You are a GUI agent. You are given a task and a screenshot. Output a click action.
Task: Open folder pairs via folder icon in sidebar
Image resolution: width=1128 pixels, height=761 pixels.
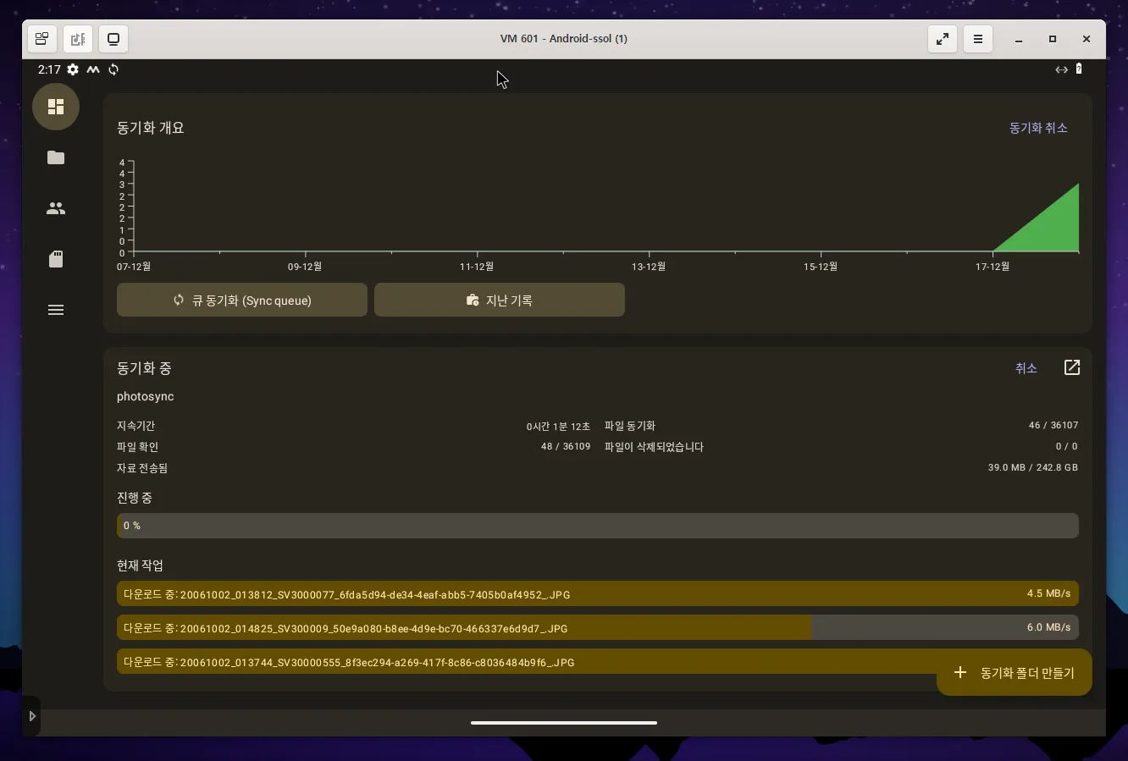pyautogui.click(x=55, y=157)
